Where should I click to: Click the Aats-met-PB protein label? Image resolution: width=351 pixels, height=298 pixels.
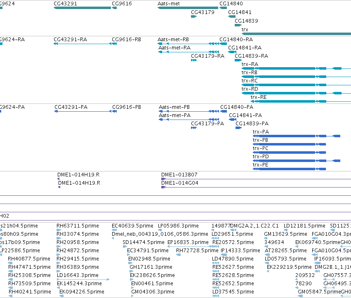tap(174, 107)
